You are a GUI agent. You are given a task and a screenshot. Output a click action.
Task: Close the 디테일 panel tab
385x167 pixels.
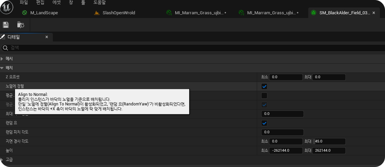point(47,37)
